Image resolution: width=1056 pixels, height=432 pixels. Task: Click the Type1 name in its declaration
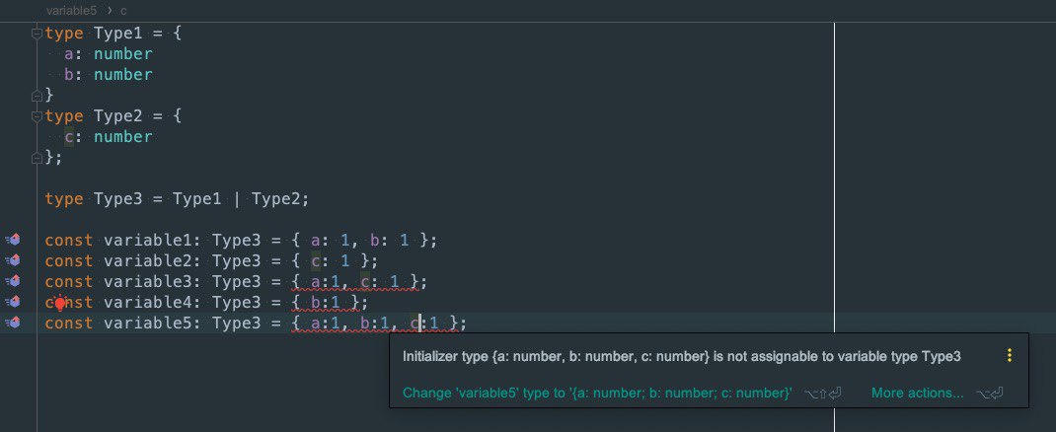(x=118, y=33)
